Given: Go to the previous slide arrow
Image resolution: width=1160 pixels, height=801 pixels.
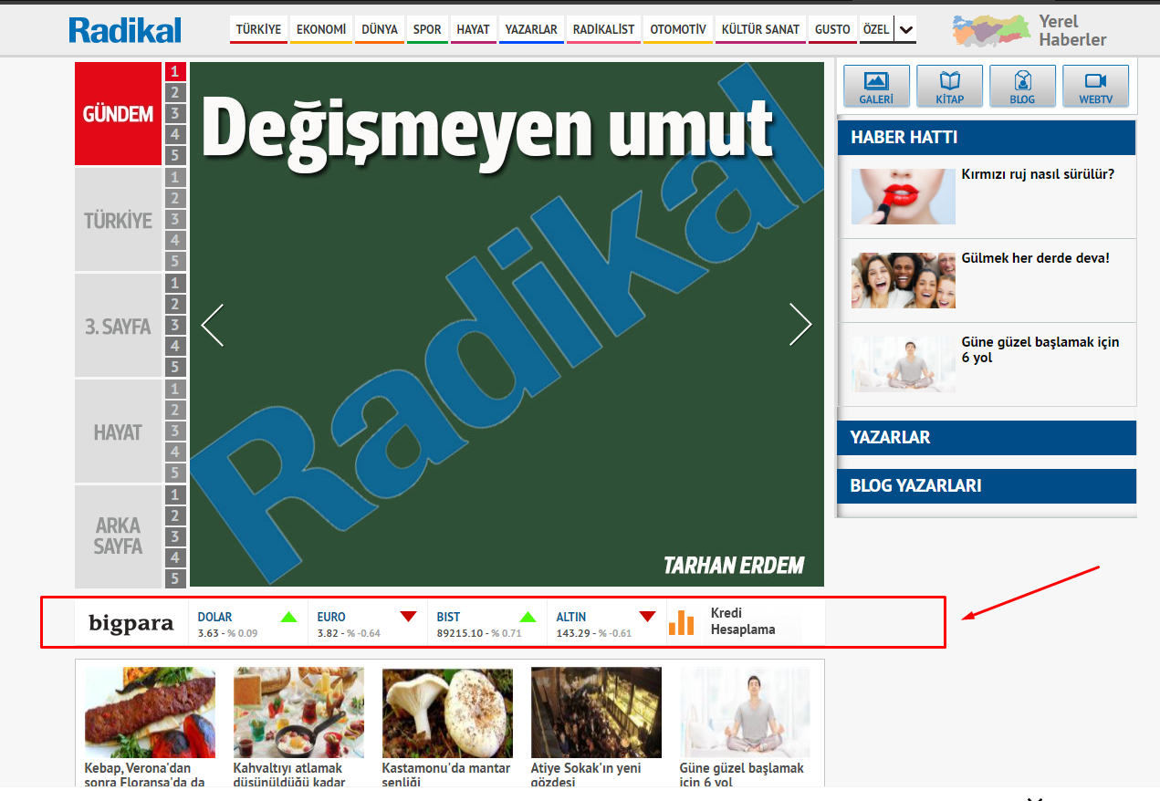Looking at the screenshot, I should pos(213,325).
